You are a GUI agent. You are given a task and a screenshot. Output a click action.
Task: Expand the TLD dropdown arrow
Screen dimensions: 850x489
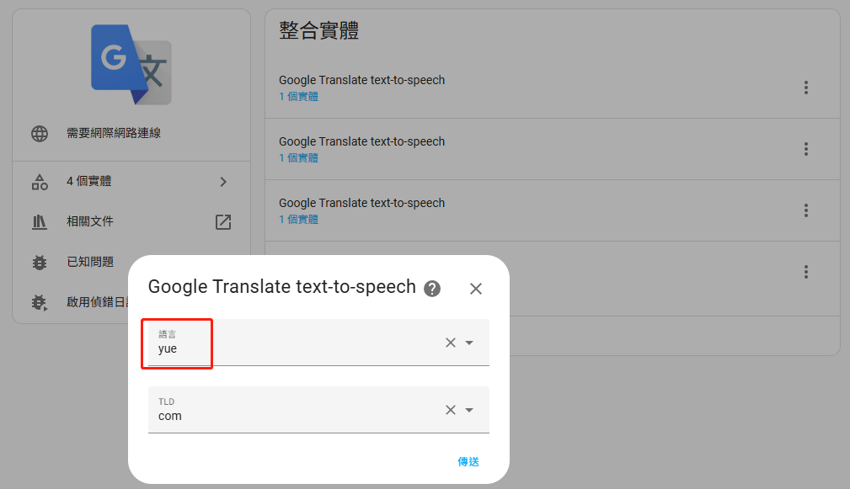(x=469, y=410)
